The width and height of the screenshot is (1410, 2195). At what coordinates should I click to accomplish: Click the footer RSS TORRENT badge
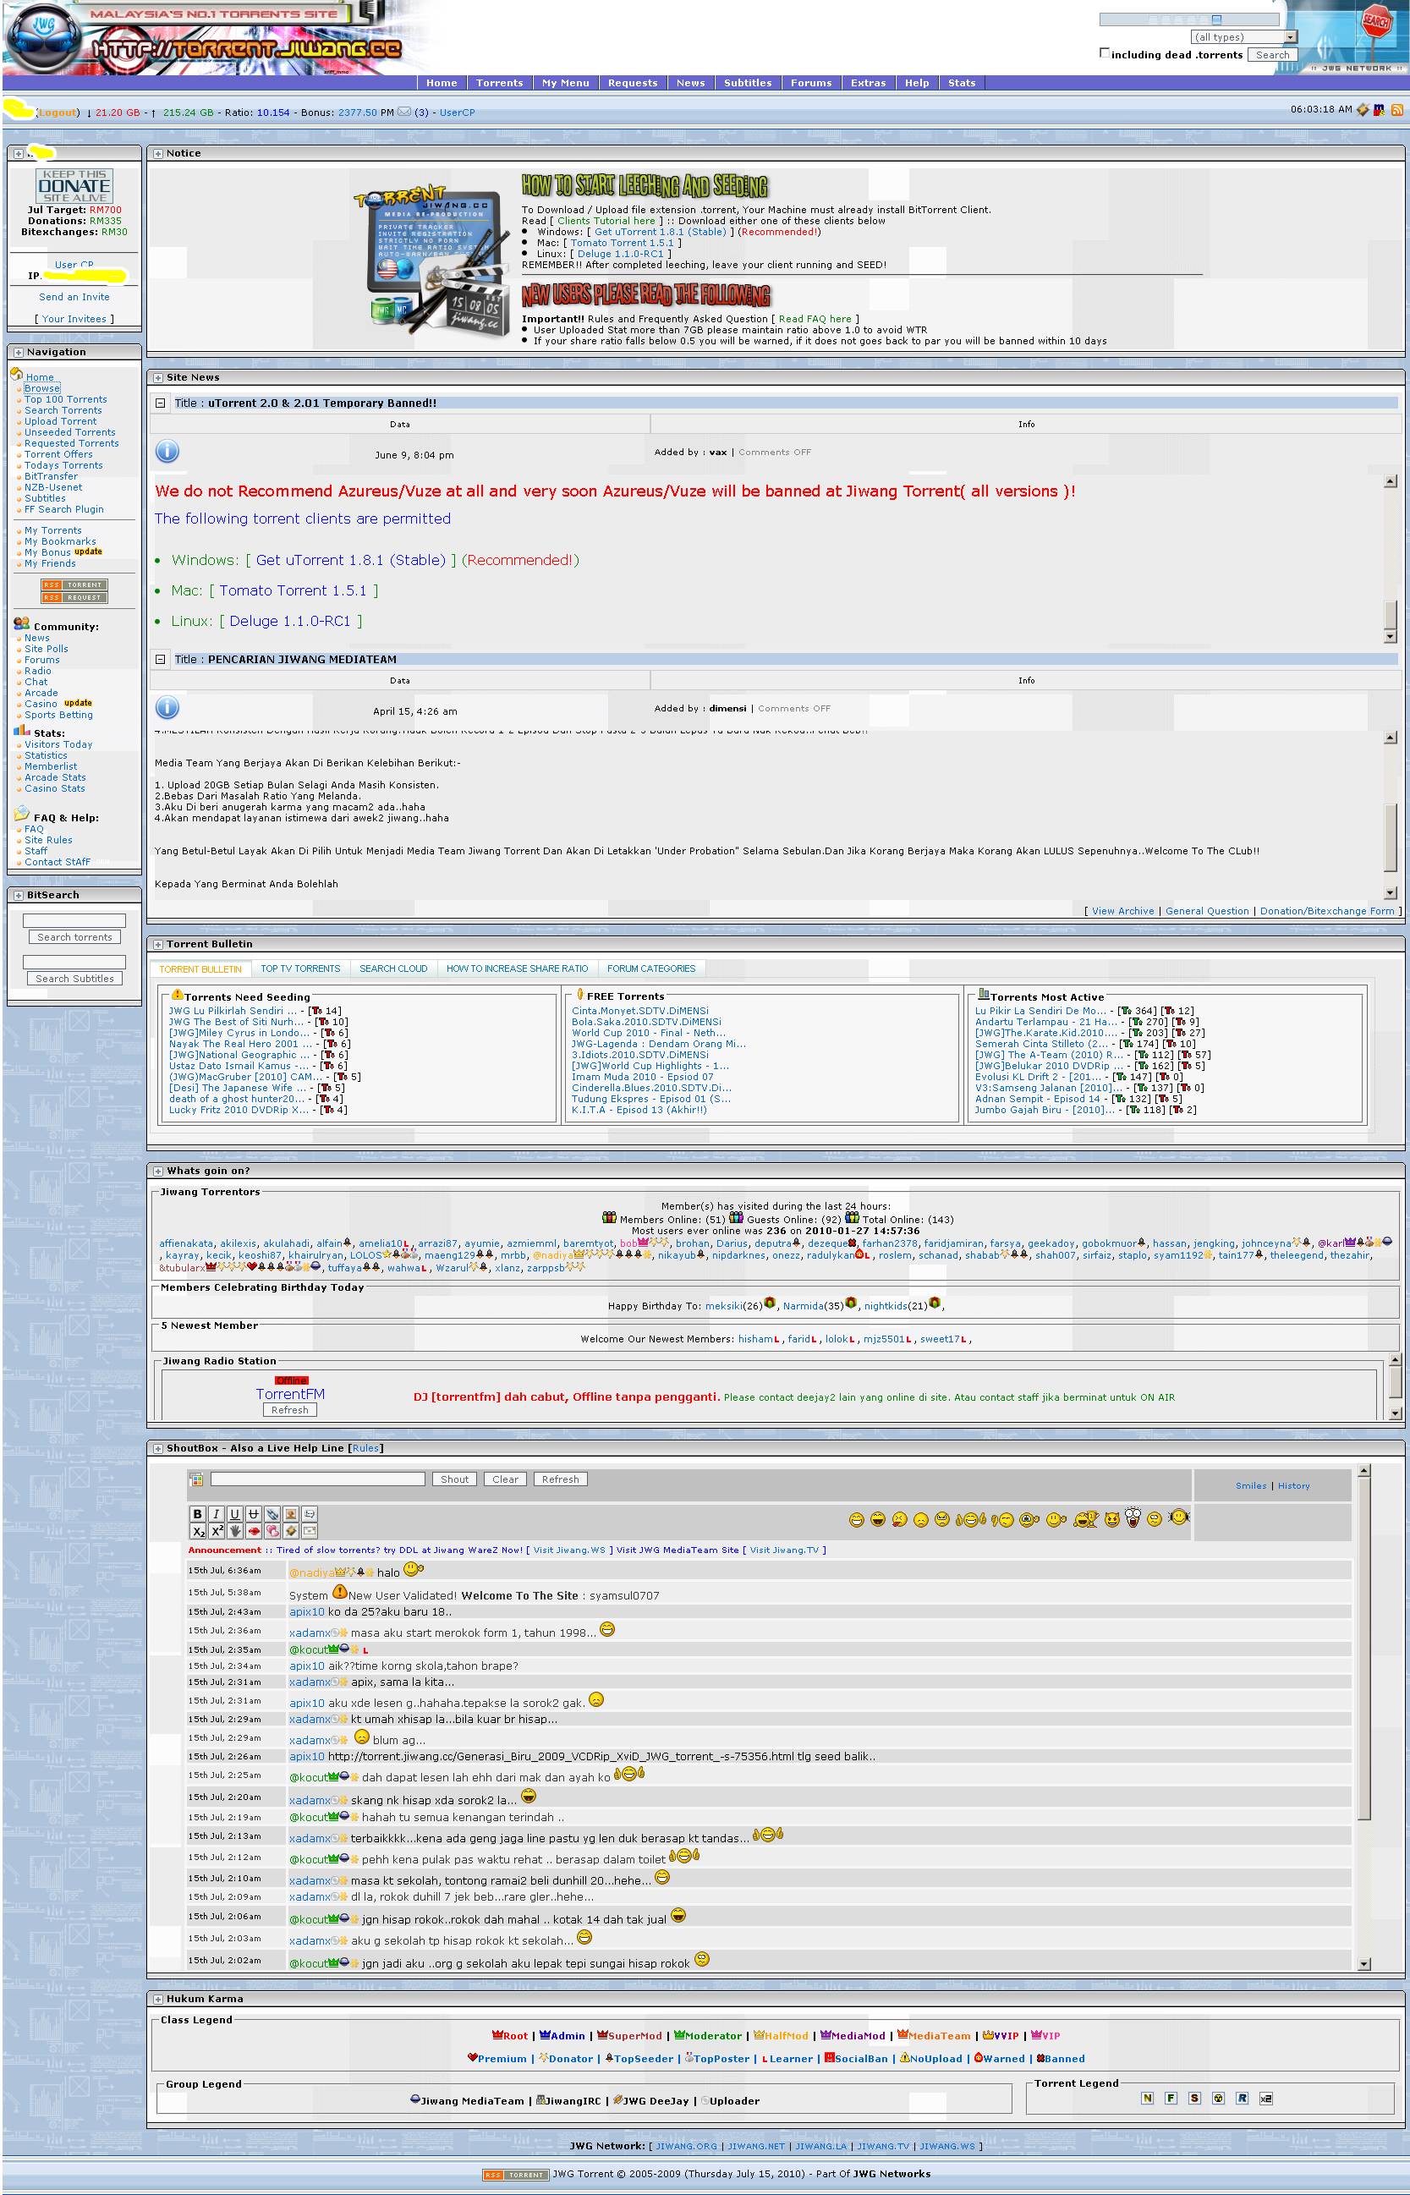click(x=515, y=2175)
